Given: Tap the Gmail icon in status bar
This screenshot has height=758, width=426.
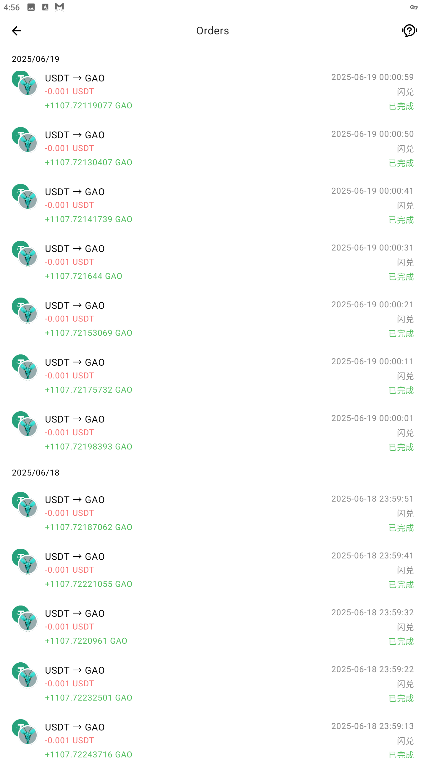Looking at the screenshot, I should 59,7.
